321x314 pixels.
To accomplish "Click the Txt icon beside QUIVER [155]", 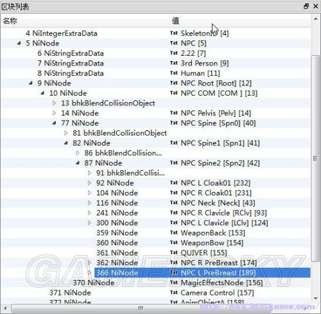I will pyautogui.click(x=174, y=252).
